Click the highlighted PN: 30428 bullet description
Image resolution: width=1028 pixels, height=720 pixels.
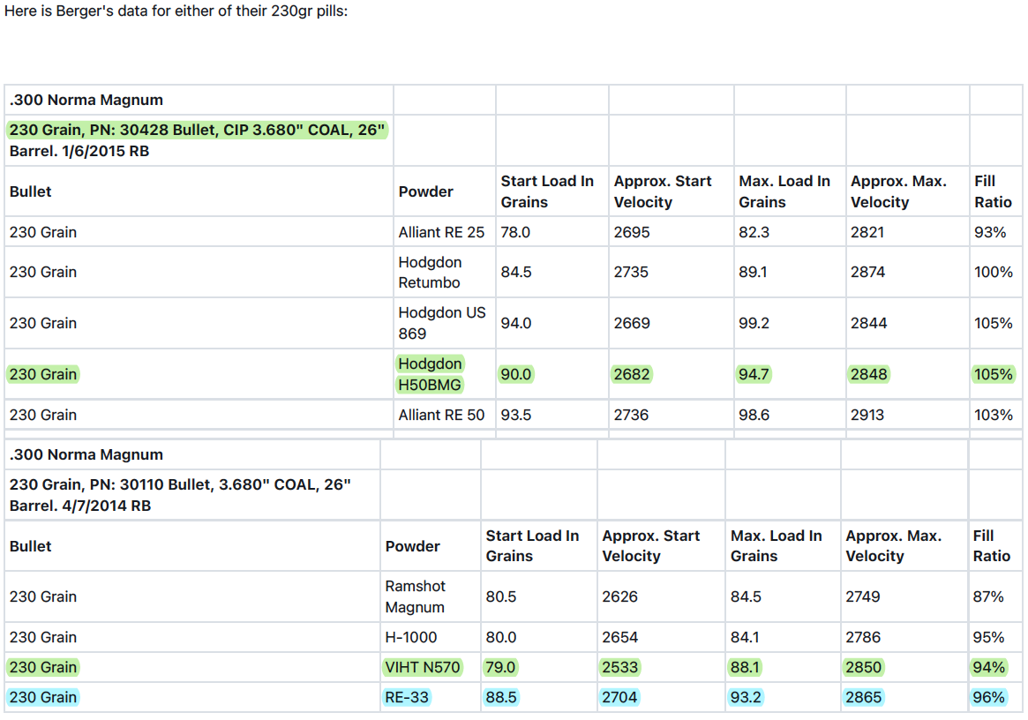pos(198,131)
